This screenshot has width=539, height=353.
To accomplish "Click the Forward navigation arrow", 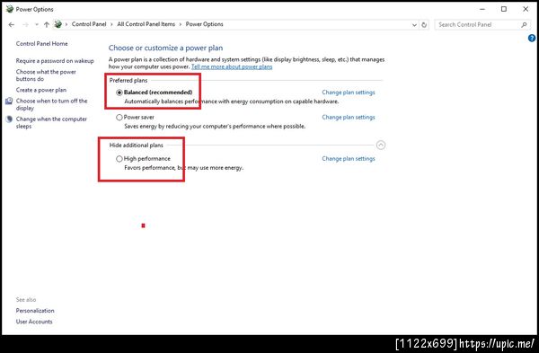I will tap(25, 24).
